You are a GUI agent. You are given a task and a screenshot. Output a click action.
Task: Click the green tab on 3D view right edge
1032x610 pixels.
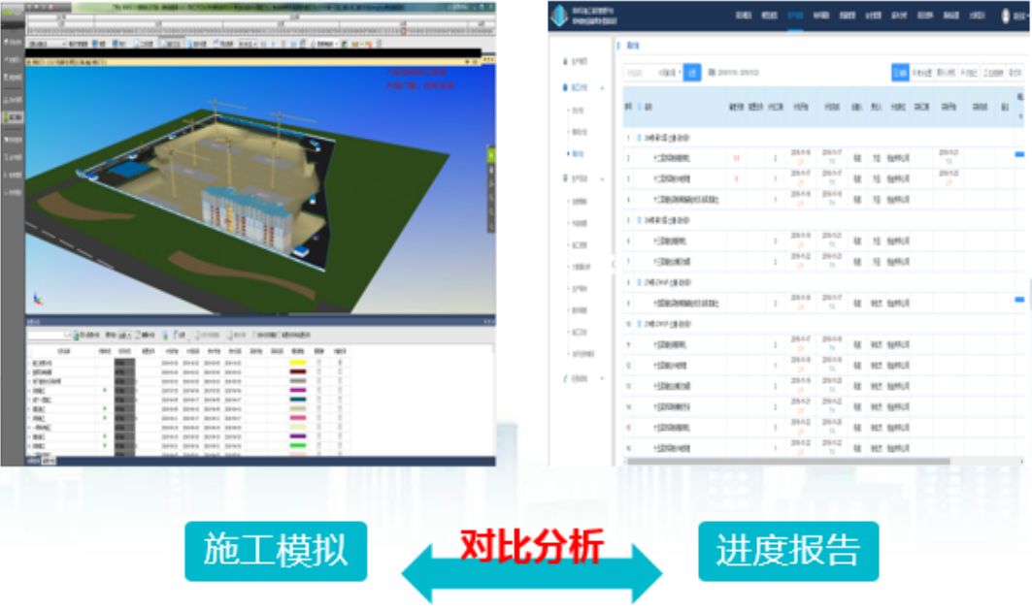click(490, 155)
